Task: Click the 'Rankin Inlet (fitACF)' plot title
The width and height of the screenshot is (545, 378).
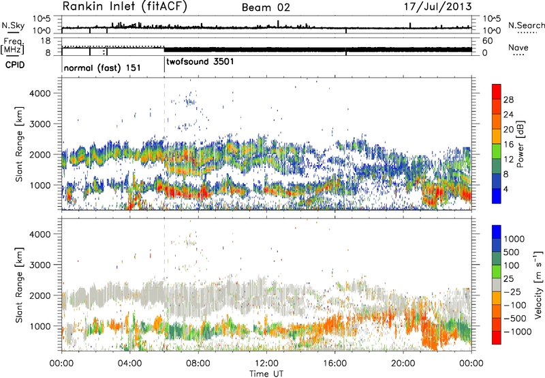Action: [125, 6]
